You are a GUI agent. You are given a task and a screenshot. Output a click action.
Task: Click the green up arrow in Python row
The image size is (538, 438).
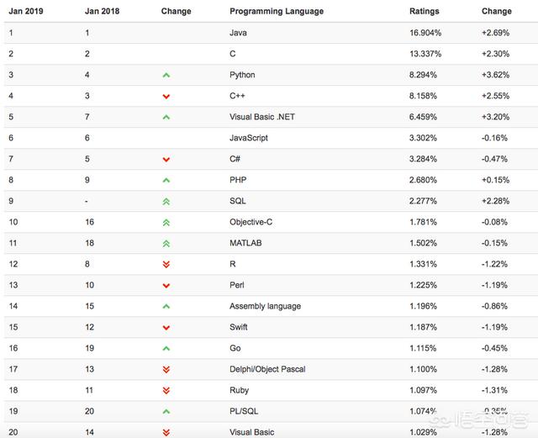point(166,75)
